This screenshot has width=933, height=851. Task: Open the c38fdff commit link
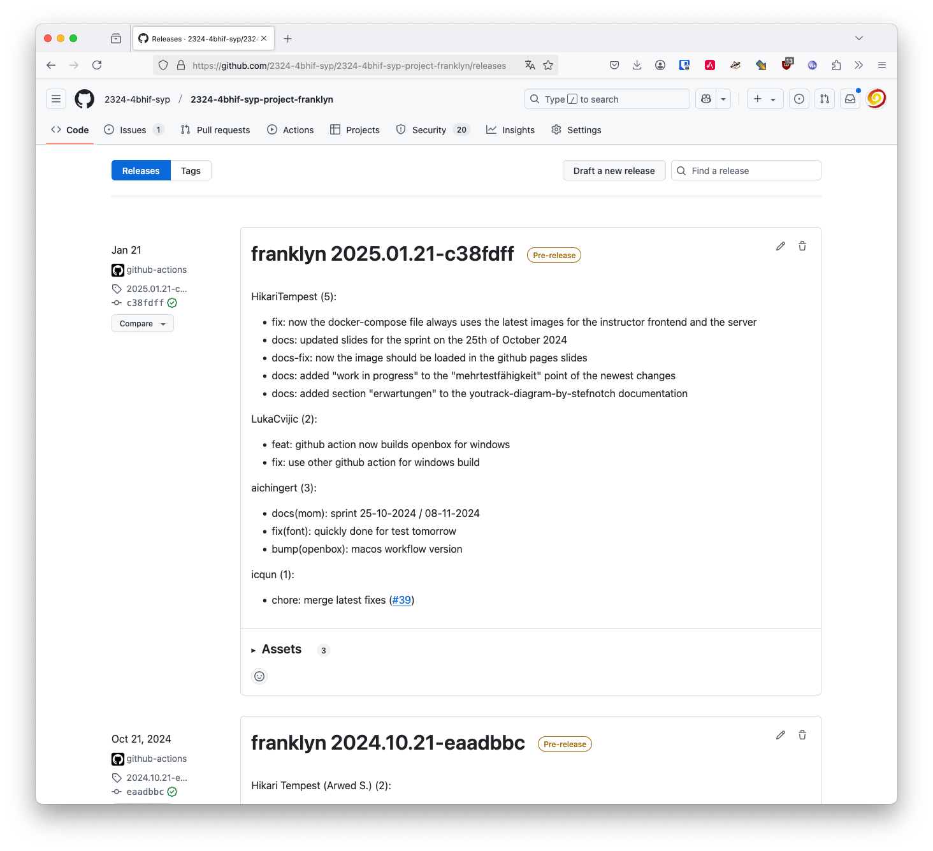(x=145, y=303)
